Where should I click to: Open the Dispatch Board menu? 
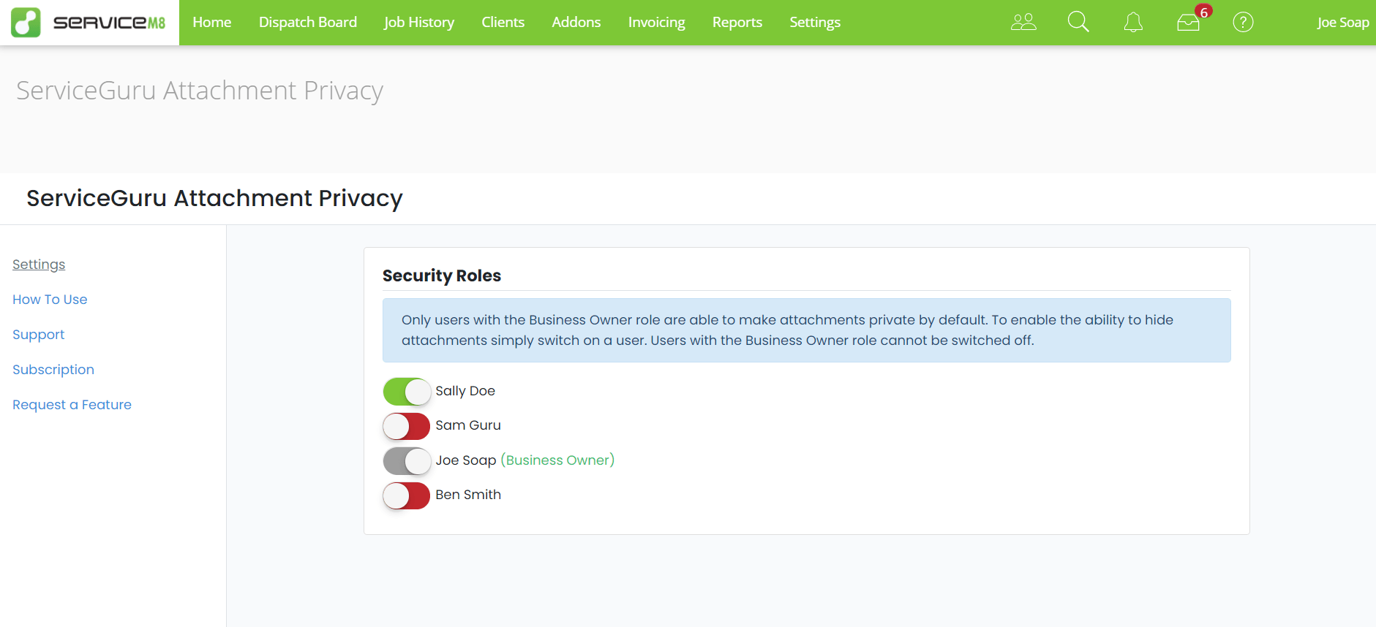click(308, 23)
